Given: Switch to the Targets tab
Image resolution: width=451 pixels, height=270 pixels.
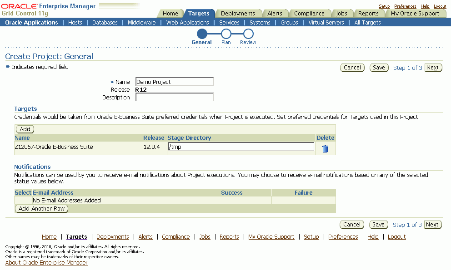Looking at the screenshot, I should click(199, 14).
